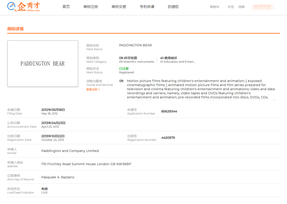
Task: Click the 有效 LIVE indicator value
Action: click(44, 190)
